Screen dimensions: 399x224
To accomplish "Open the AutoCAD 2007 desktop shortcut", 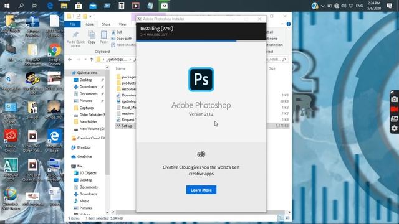I will pyautogui.click(x=11, y=169).
